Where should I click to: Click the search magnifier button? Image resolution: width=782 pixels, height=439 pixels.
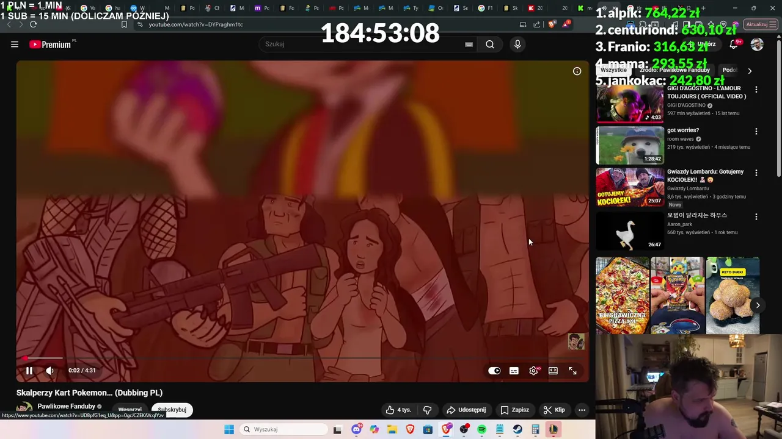pos(490,44)
